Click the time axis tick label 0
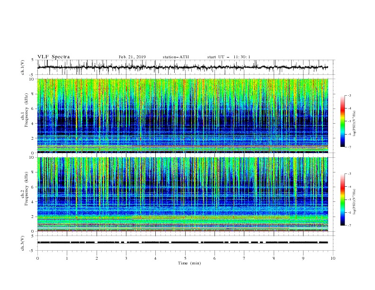Image resolution: width=375 pixels, height=290 pixels. (37, 258)
